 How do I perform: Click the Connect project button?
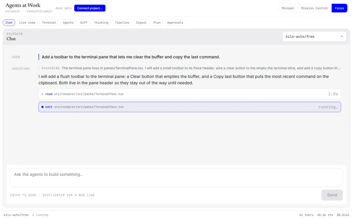pos(90,8)
